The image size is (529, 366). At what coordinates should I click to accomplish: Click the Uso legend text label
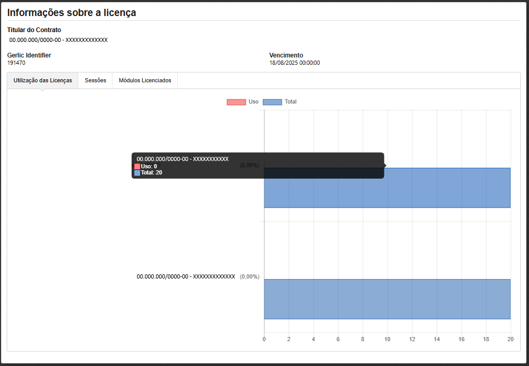253,102
